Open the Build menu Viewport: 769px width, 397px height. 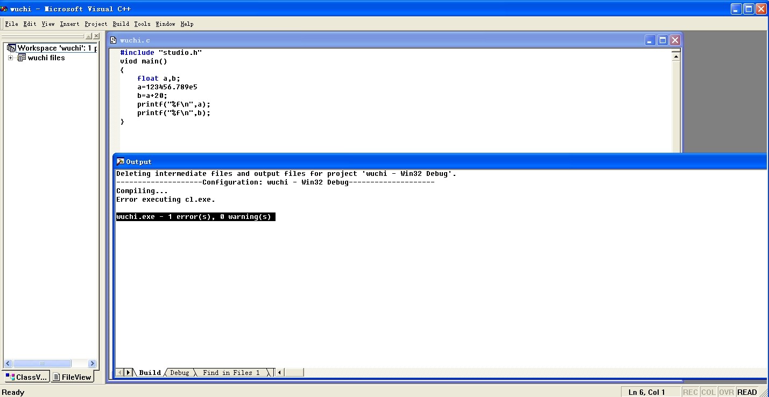pos(121,24)
